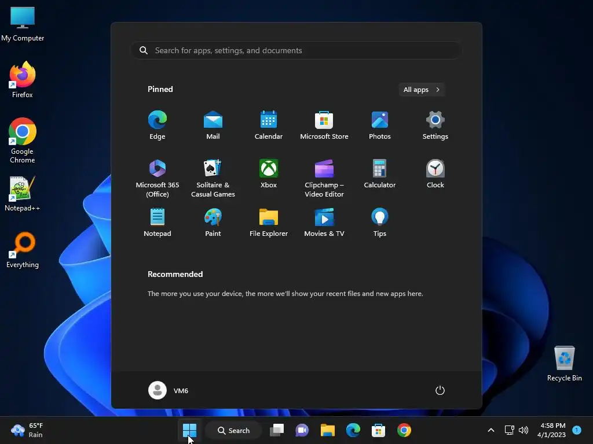Open the clock showing 4:58 PM
Image resolution: width=593 pixels, height=444 pixels.
tap(551, 430)
